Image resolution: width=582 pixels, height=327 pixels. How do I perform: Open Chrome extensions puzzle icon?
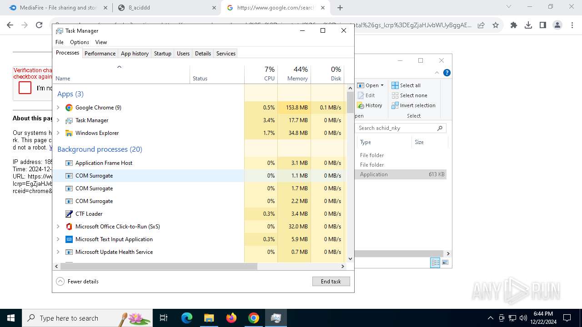[x=514, y=25]
